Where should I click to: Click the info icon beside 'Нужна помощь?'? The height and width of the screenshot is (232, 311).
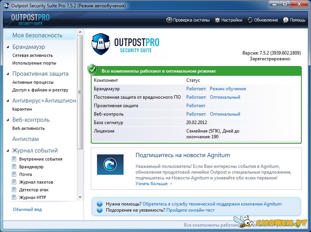[100, 204]
